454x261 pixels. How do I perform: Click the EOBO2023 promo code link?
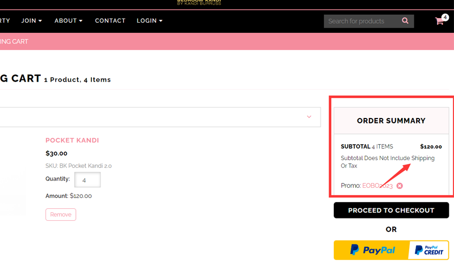pyautogui.click(x=377, y=186)
